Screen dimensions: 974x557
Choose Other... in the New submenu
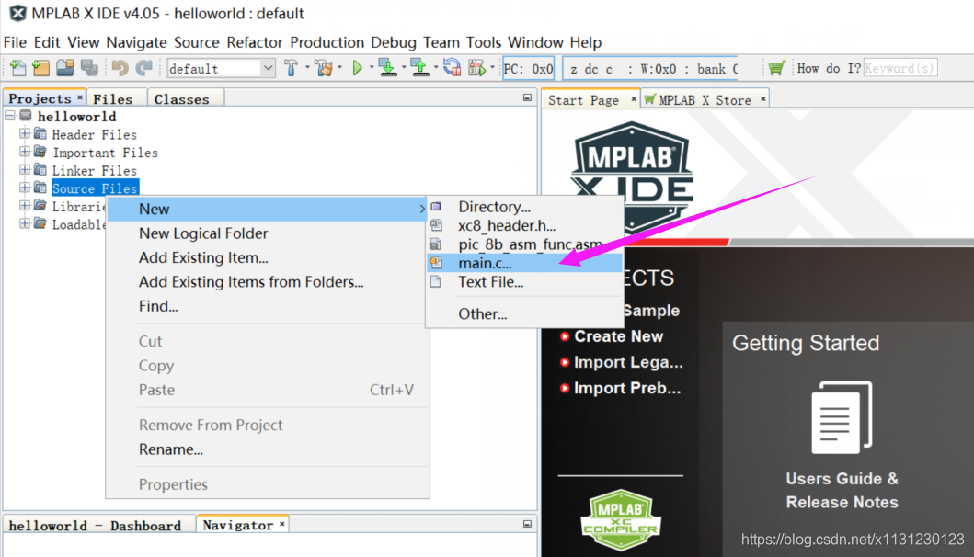[x=525, y=313]
